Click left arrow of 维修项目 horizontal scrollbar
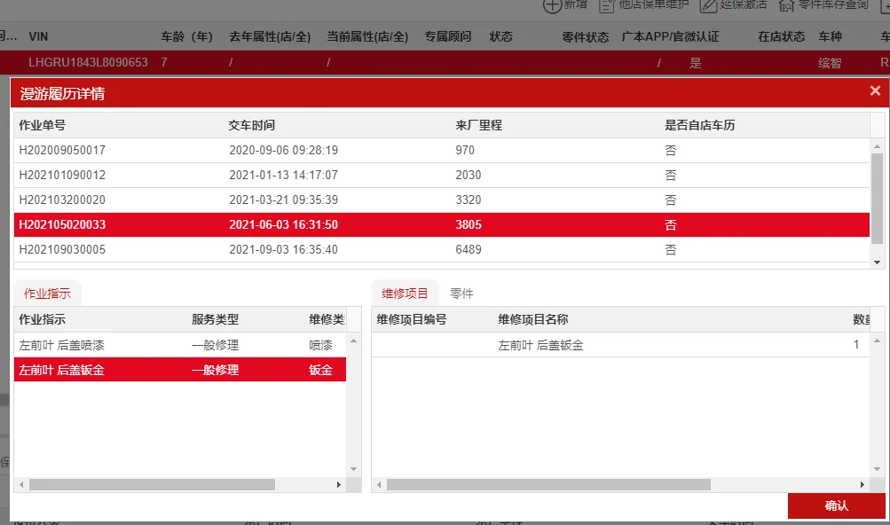 [379, 485]
